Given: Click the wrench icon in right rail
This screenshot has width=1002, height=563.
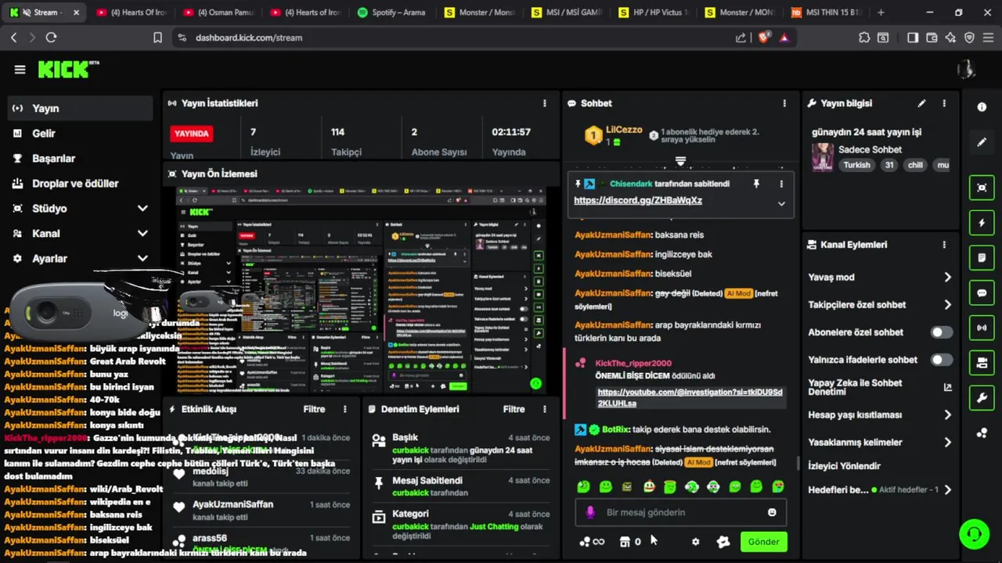Looking at the screenshot, I should coord(982,398).
